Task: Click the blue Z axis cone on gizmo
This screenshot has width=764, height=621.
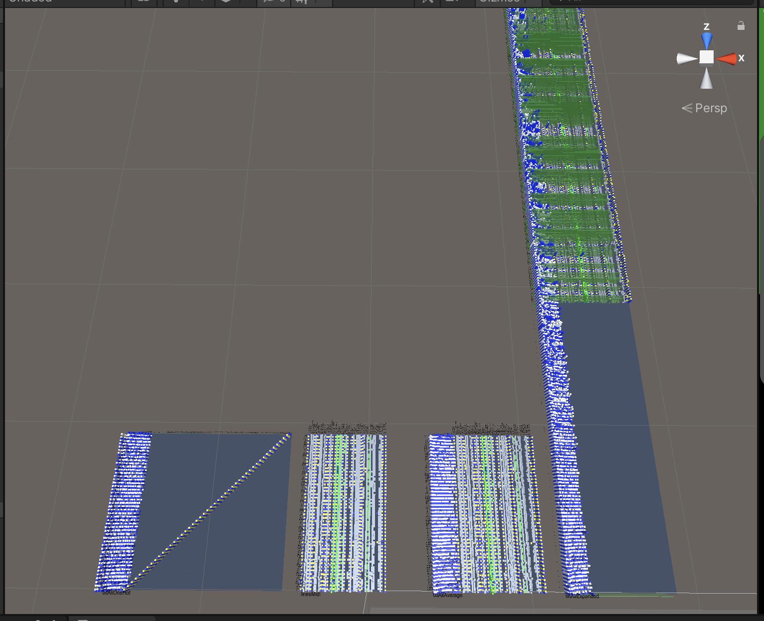Action: click(706, 41)
